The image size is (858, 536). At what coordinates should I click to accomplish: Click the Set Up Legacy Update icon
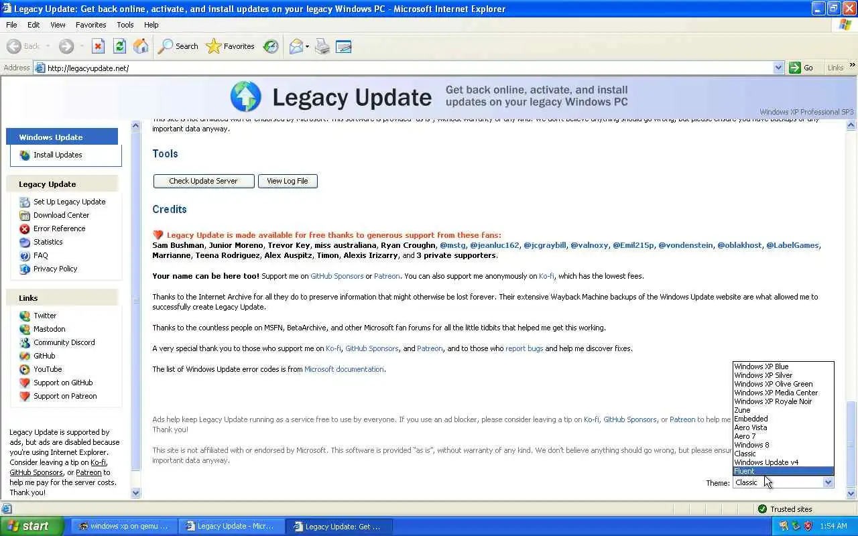pos(25,202)
